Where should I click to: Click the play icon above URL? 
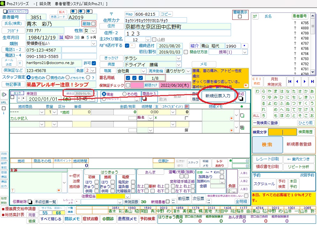[4, 95]
